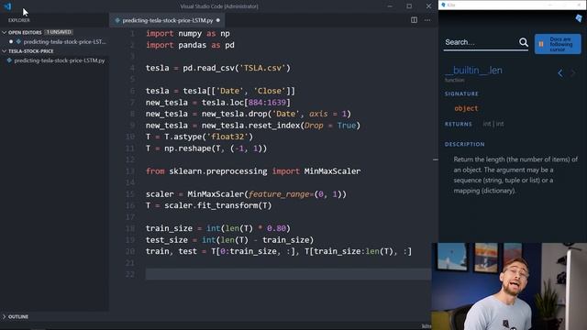Click the __builtin__.len title link

click(473, 71)
